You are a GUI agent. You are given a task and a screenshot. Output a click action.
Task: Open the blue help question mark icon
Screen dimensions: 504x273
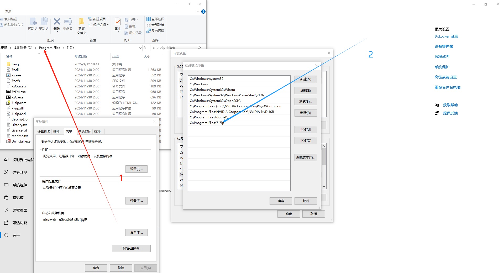[203, 12]
